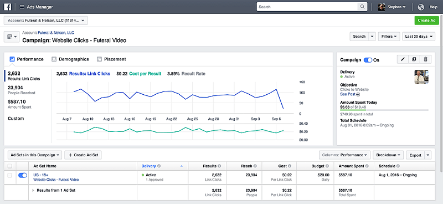Toggle the US - 18+ ad set switch
Screen dimensions: 443x204
[23, 175]
